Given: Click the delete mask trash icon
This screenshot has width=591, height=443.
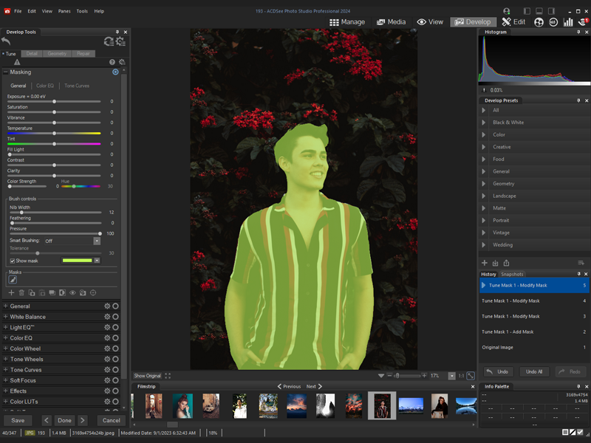Looking at the screenshot, I should point(21,292).
